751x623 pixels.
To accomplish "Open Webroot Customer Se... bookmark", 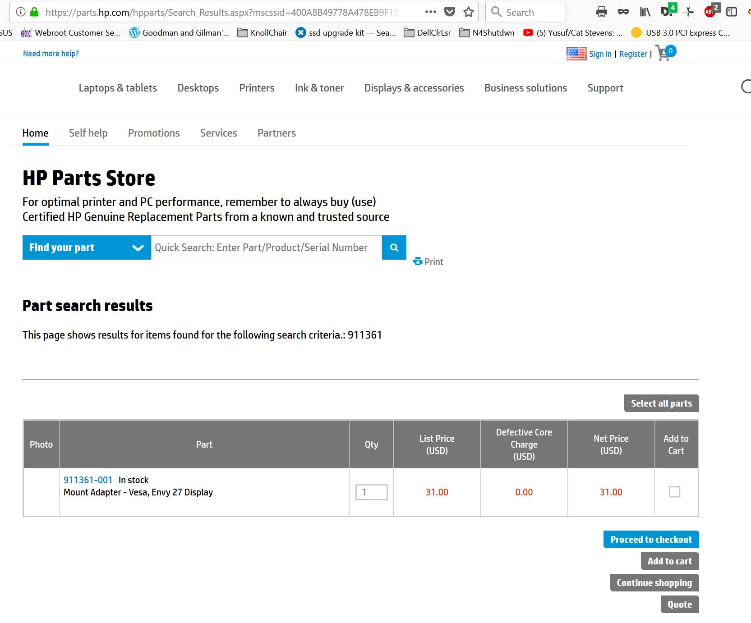I will pyautogui.click(x=71, y=32).
